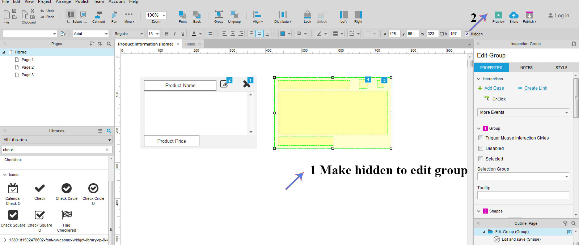The image size is (579, 245).
Task: Enable Trigger Mouse Interaction Styles
Action: coord(481,138)
